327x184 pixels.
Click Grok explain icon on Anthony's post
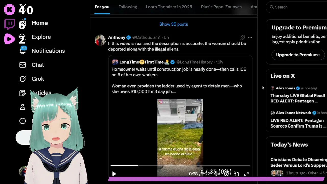coord(243,37)
